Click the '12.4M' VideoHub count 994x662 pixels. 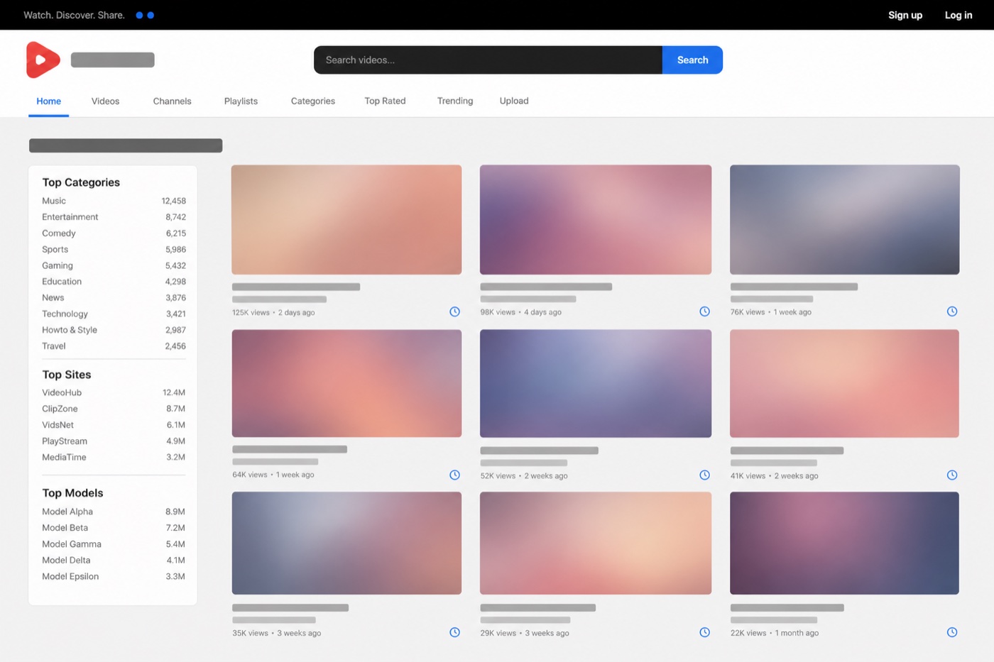click(174, 392)
